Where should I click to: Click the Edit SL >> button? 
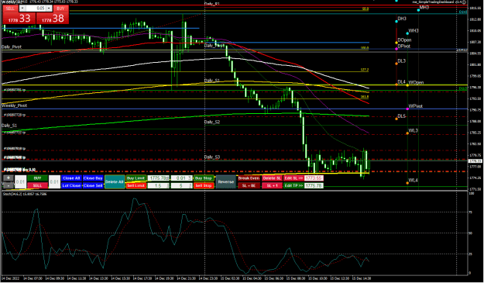click(x=293, y=178)
